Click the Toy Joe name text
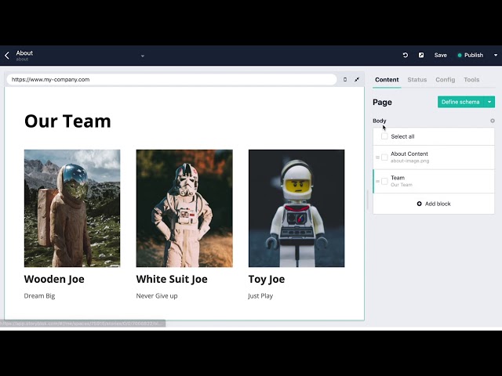Screen dimensions: 502x376 point(267,279)
